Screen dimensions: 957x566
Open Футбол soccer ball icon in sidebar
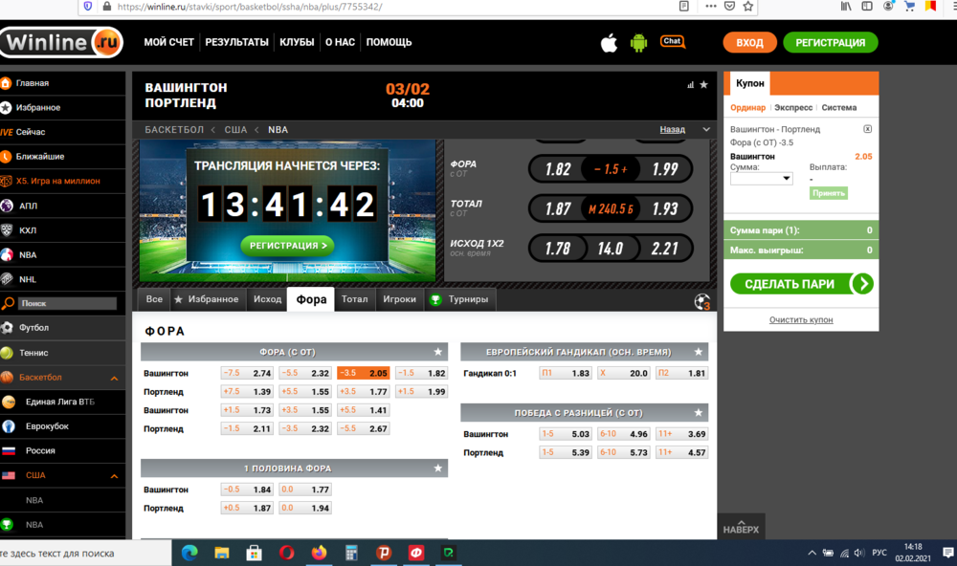(x=7, y=328)
